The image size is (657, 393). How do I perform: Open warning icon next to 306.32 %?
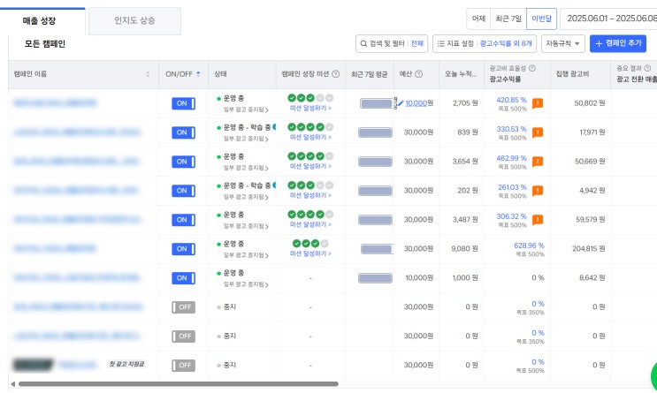point(538,220)
